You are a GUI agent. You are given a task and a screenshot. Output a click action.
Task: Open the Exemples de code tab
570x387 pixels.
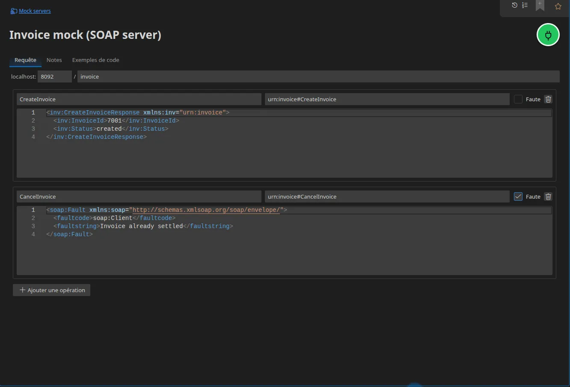point(95,60)
